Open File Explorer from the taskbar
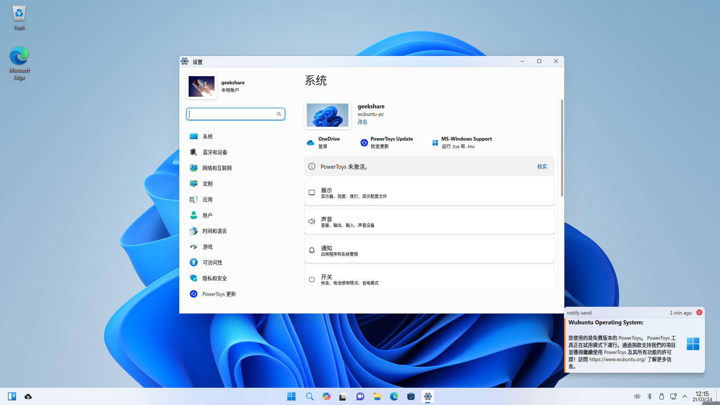The height and width of the screenshot is (405, 720). [x=377, y=396]
